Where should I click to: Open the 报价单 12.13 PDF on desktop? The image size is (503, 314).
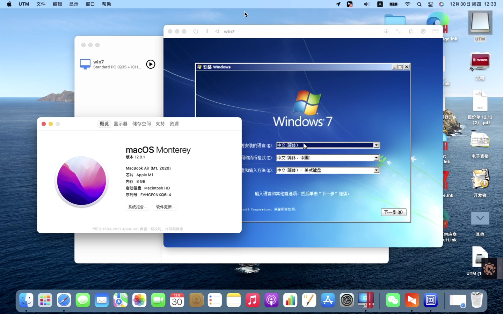tap(480, 101)
